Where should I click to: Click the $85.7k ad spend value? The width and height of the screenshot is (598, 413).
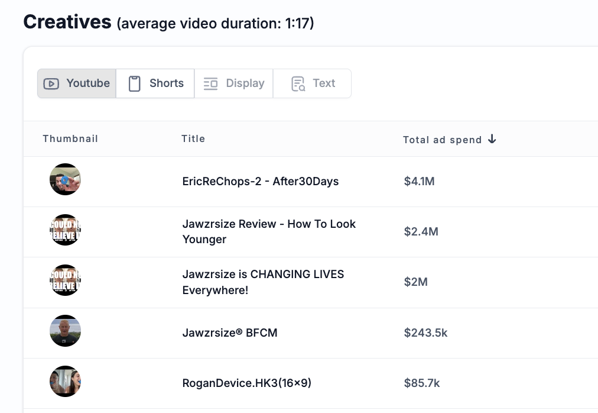point(422,383)
